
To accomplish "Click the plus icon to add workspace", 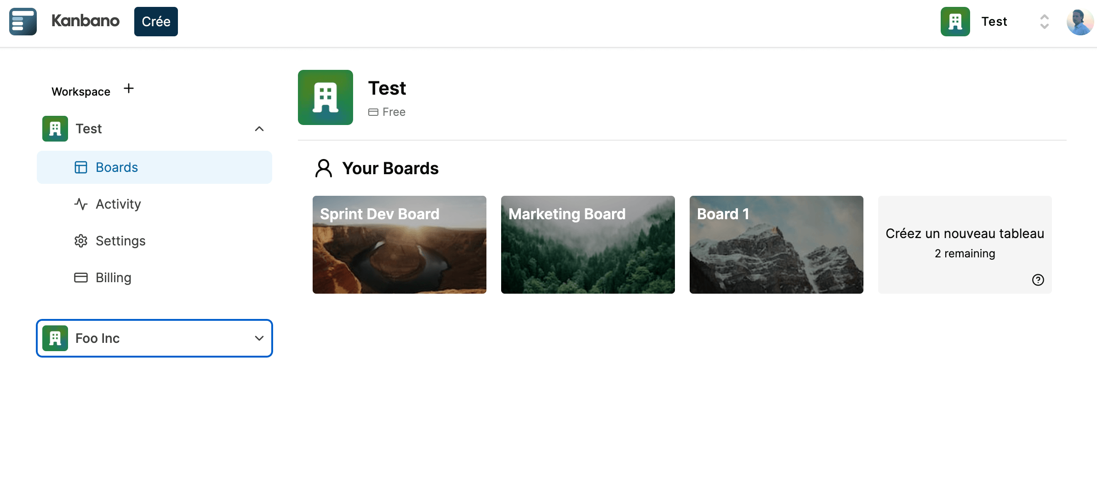I will (129, 89).
